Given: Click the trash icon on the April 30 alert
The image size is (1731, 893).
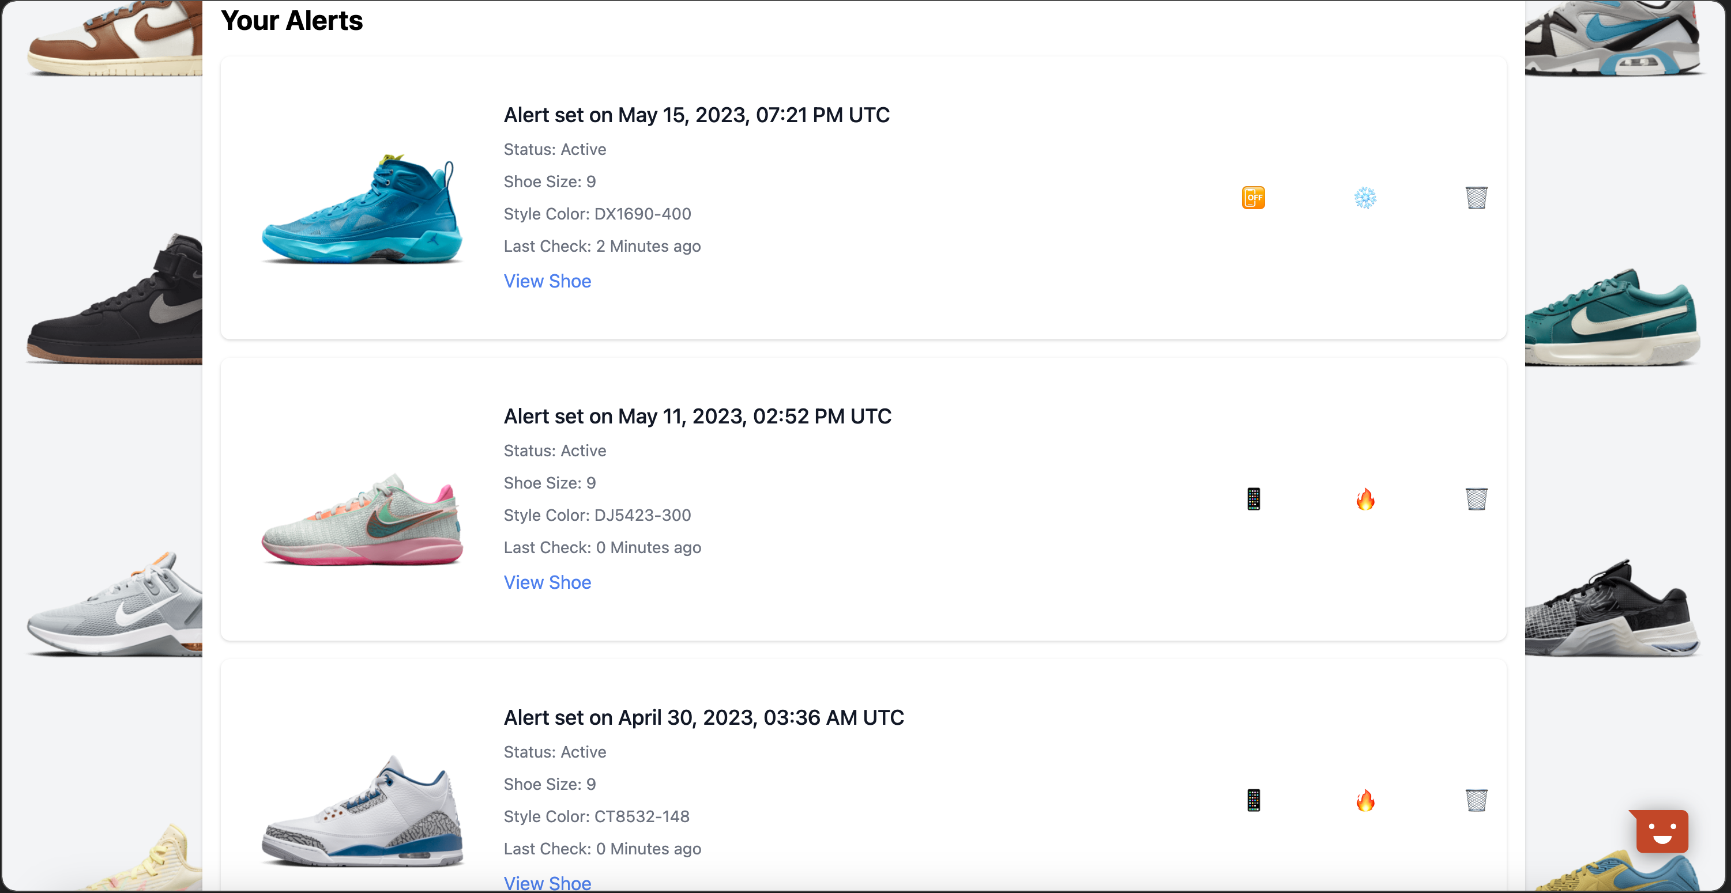Looking at the screenshot, I should point(1476,800).
